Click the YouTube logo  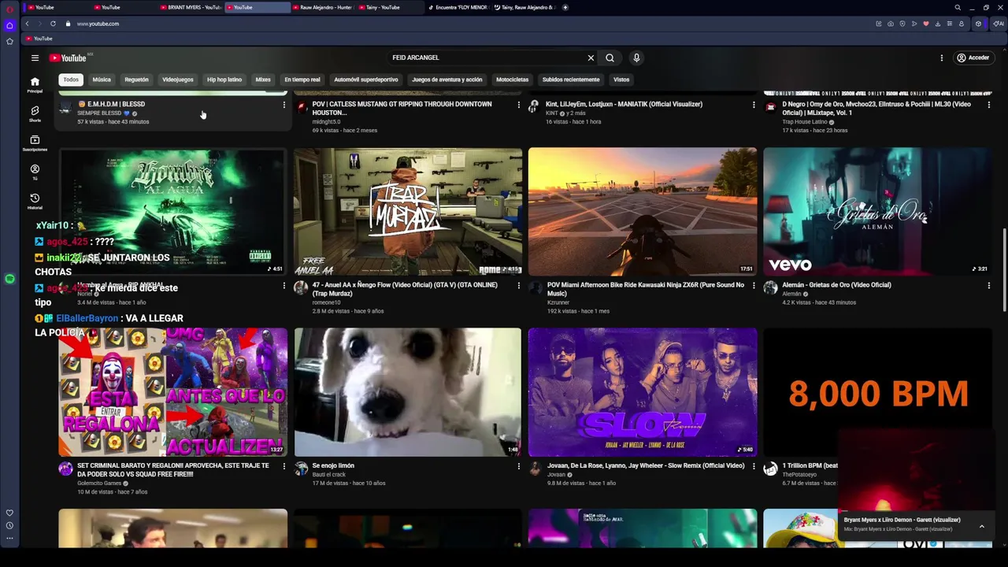[x=68, y=57]
